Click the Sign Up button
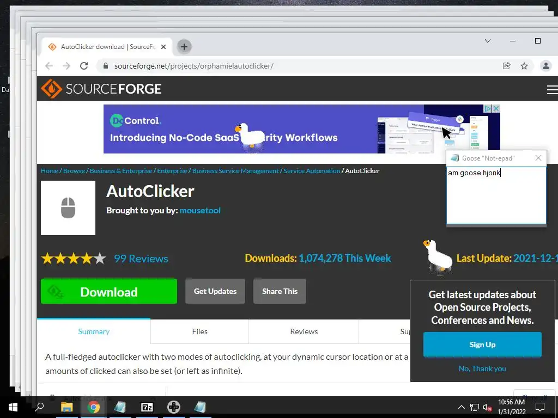This screenshot has height=418, width=558. coord(482,345)
